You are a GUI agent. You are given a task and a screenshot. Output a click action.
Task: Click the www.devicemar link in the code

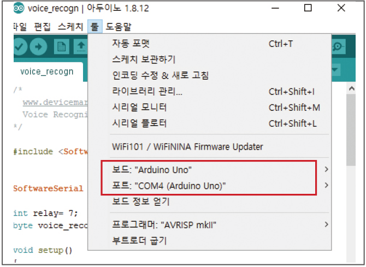[x=55, y=102]
